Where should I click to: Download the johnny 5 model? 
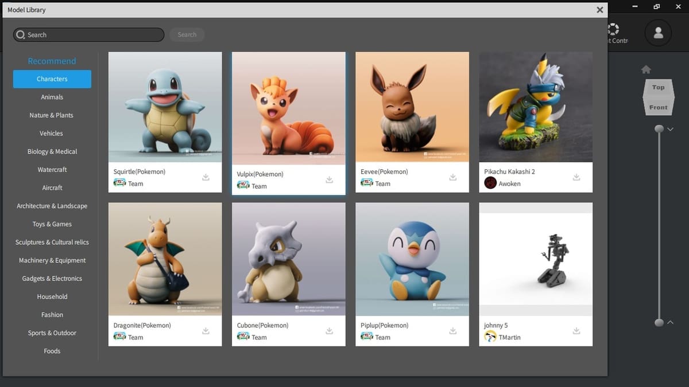pyautogui.click(x=576, y=331)
